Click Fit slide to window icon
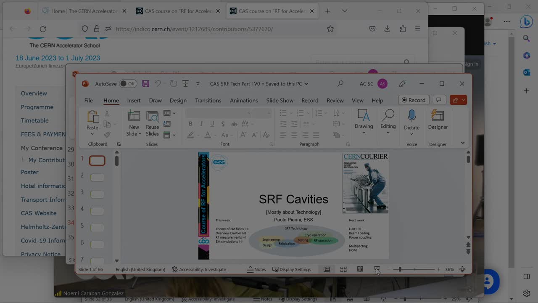Image resolution: width=538 pixels, height=303 pixels. 462,269
